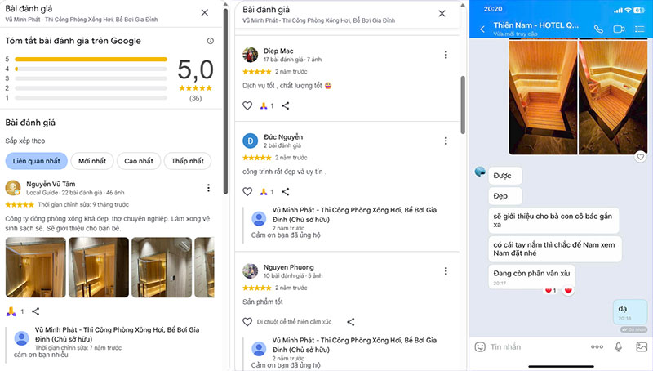
Task: Open right sauna photo in chat
Action: click(x=613, y=97)
